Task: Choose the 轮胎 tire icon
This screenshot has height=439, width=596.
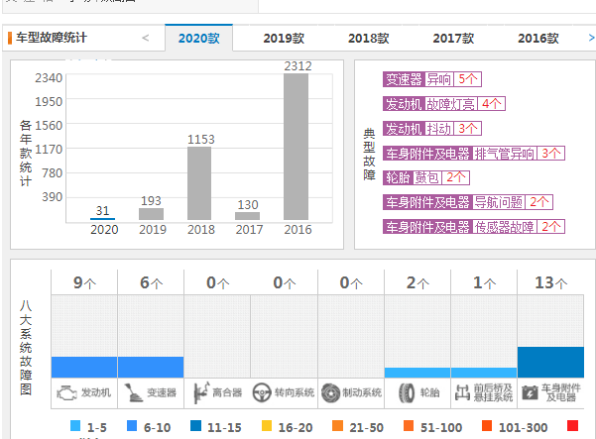Action: (x=407, y=392)
